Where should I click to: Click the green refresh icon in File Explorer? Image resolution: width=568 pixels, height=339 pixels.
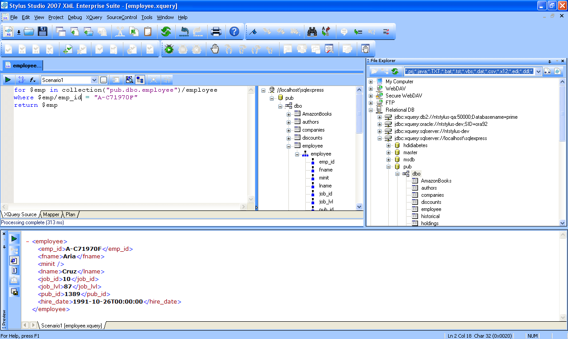click(394, 71)
